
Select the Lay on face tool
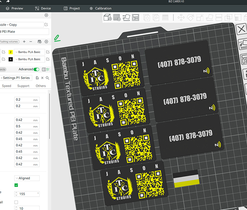click(210, 18)
